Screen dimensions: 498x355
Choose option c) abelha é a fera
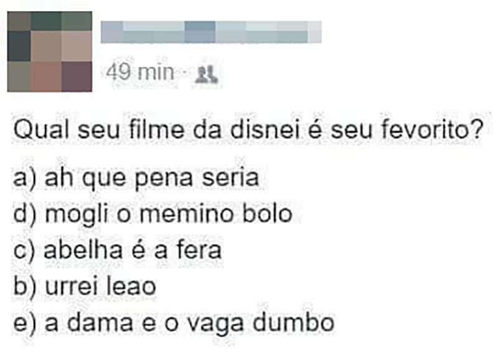point(118,250)
